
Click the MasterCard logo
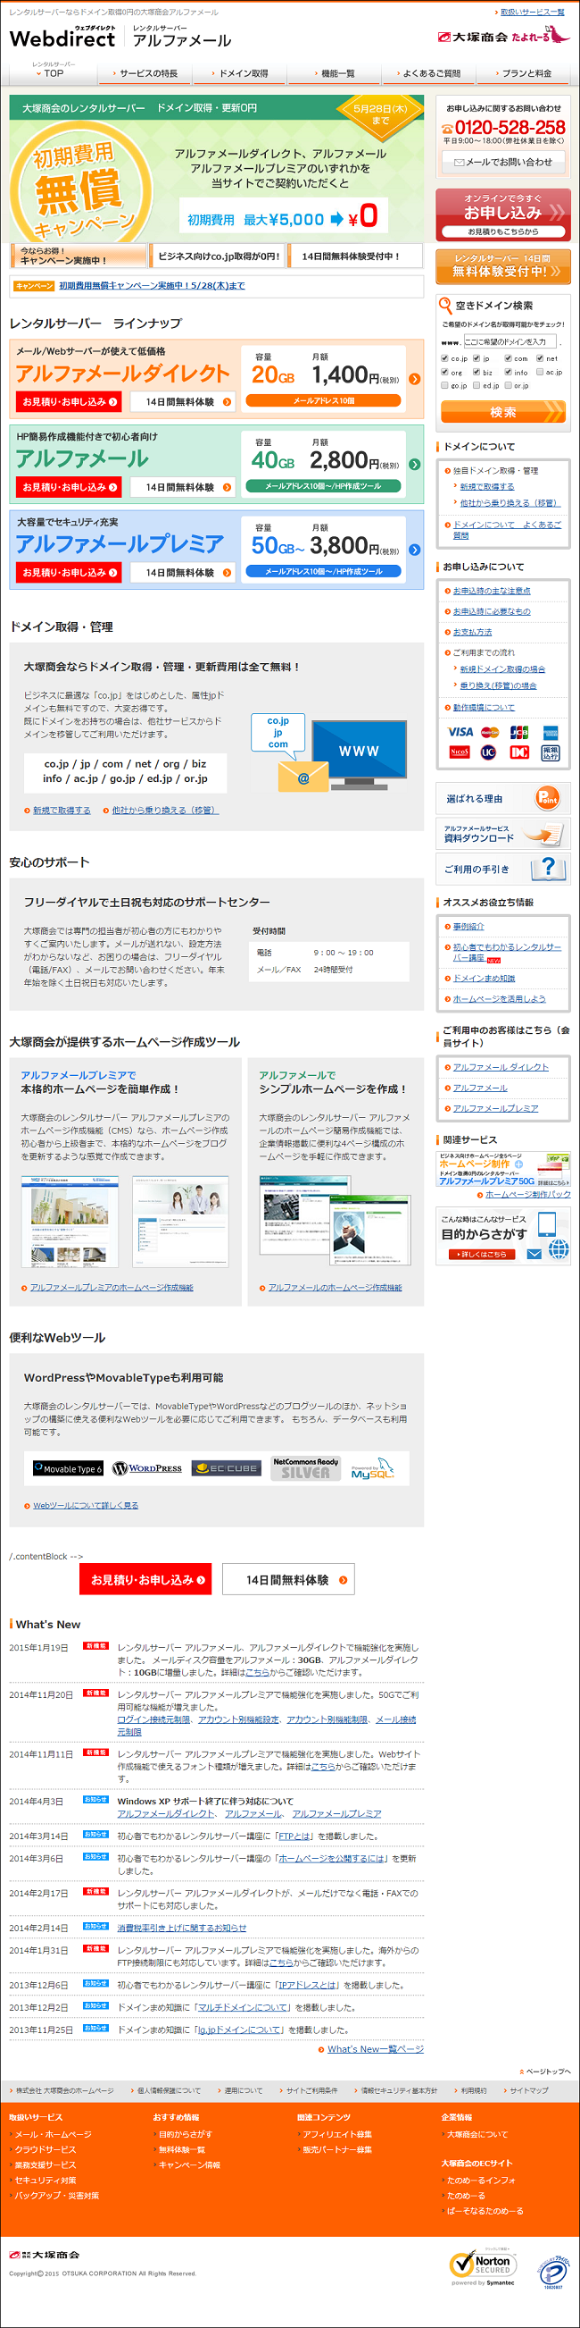point(490,732)
